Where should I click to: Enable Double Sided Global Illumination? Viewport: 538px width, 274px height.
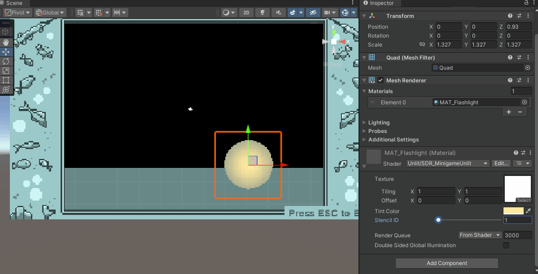coord(506,245)
